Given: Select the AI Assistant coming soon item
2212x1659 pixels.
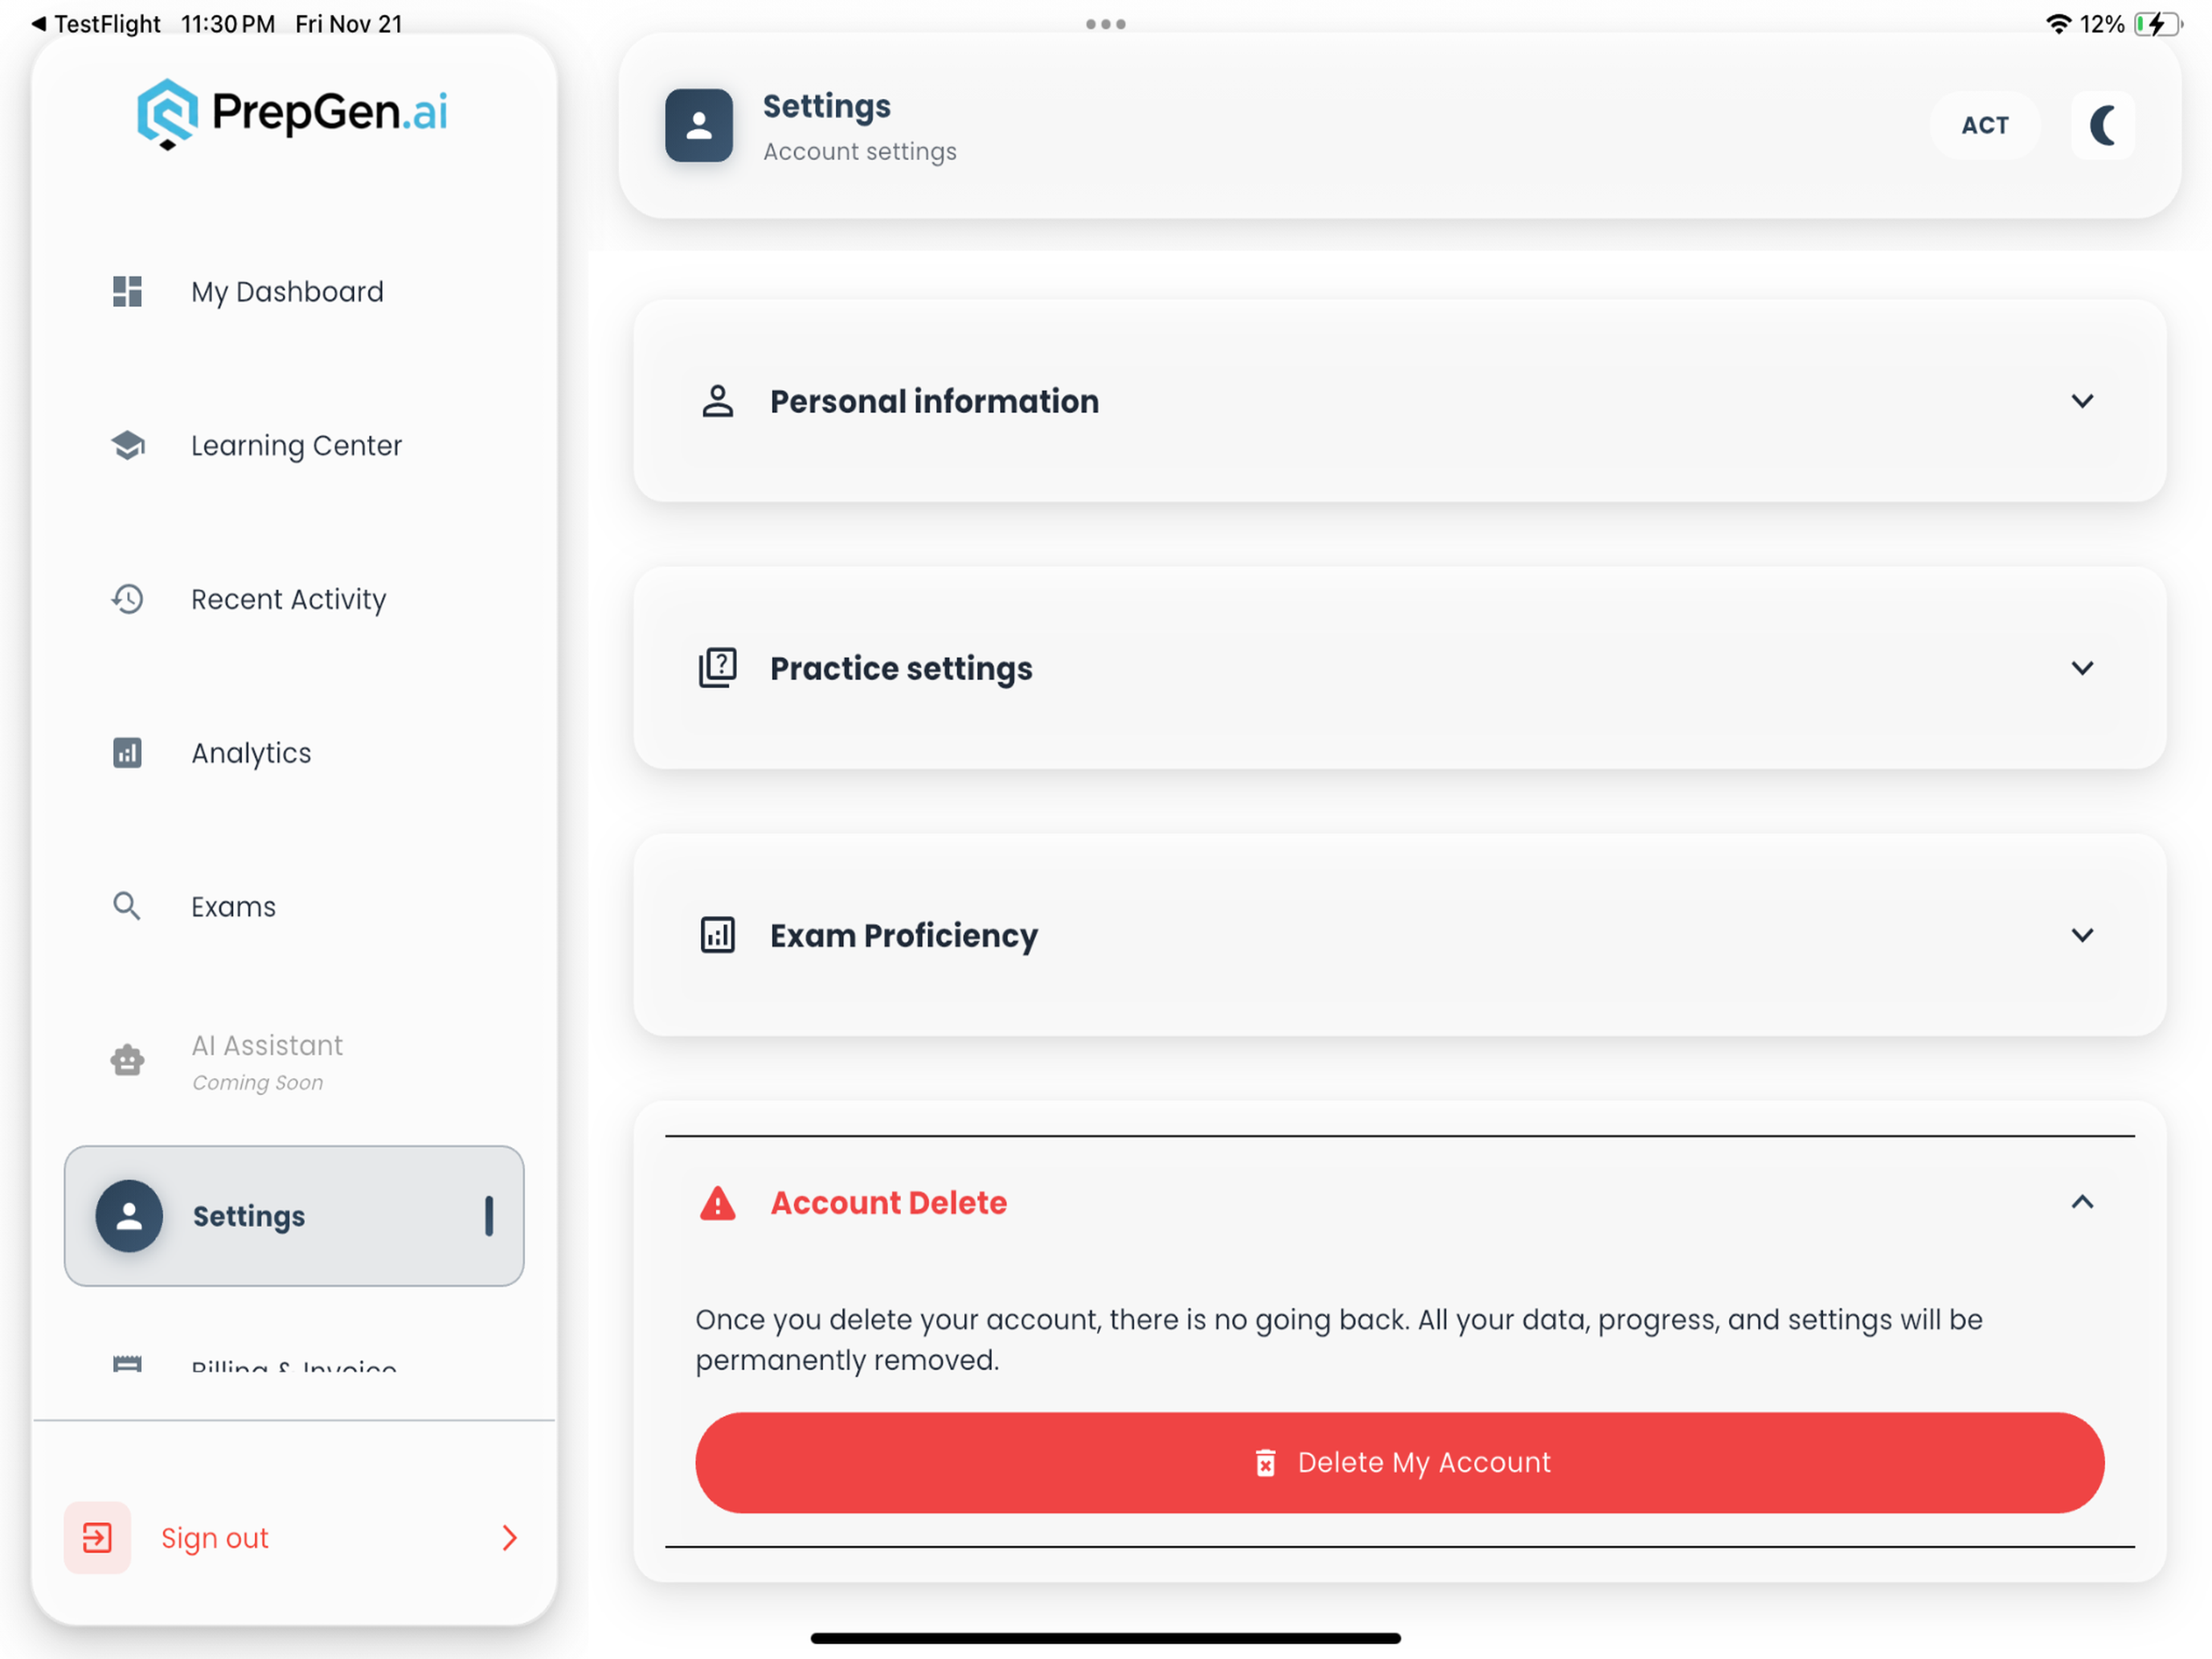Looking at the screenshot, I should click(x=294, y=1060).
